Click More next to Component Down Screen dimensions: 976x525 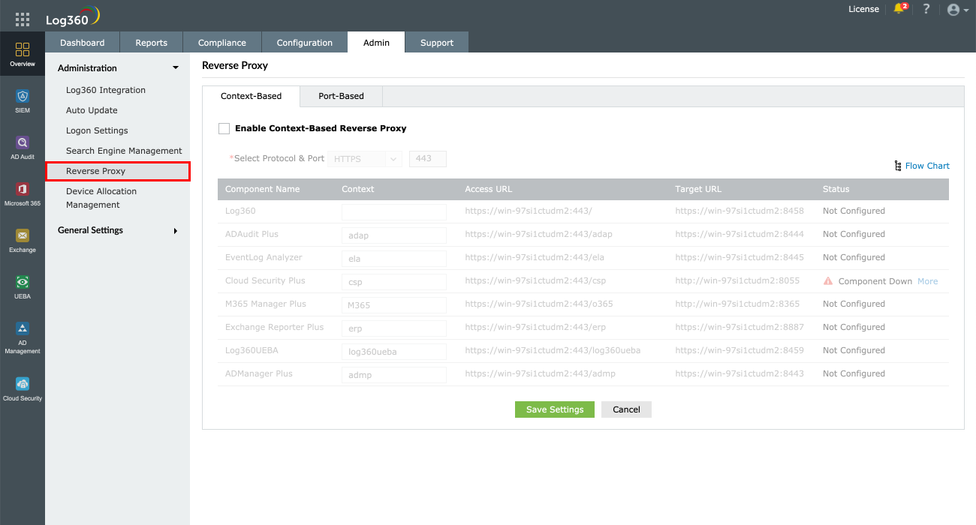point(928,281)
